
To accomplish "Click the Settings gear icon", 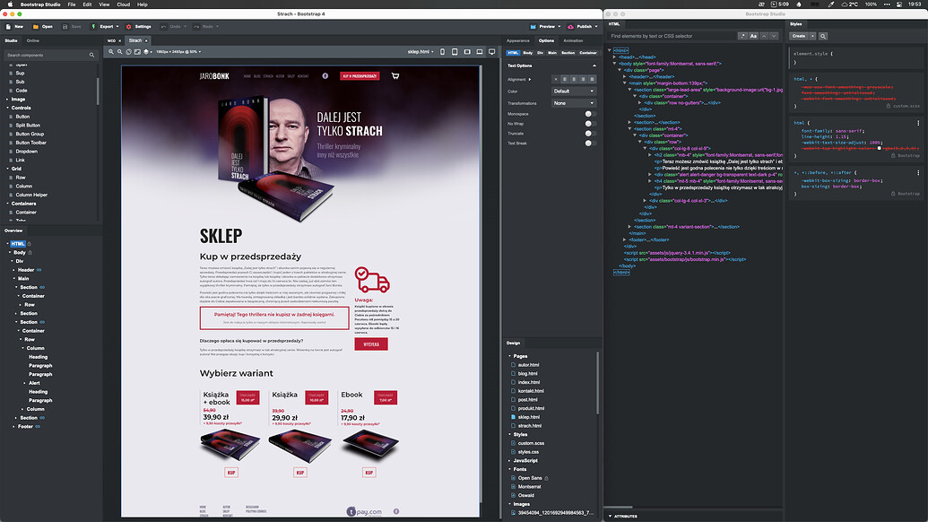I will click(x=128, y=27).
